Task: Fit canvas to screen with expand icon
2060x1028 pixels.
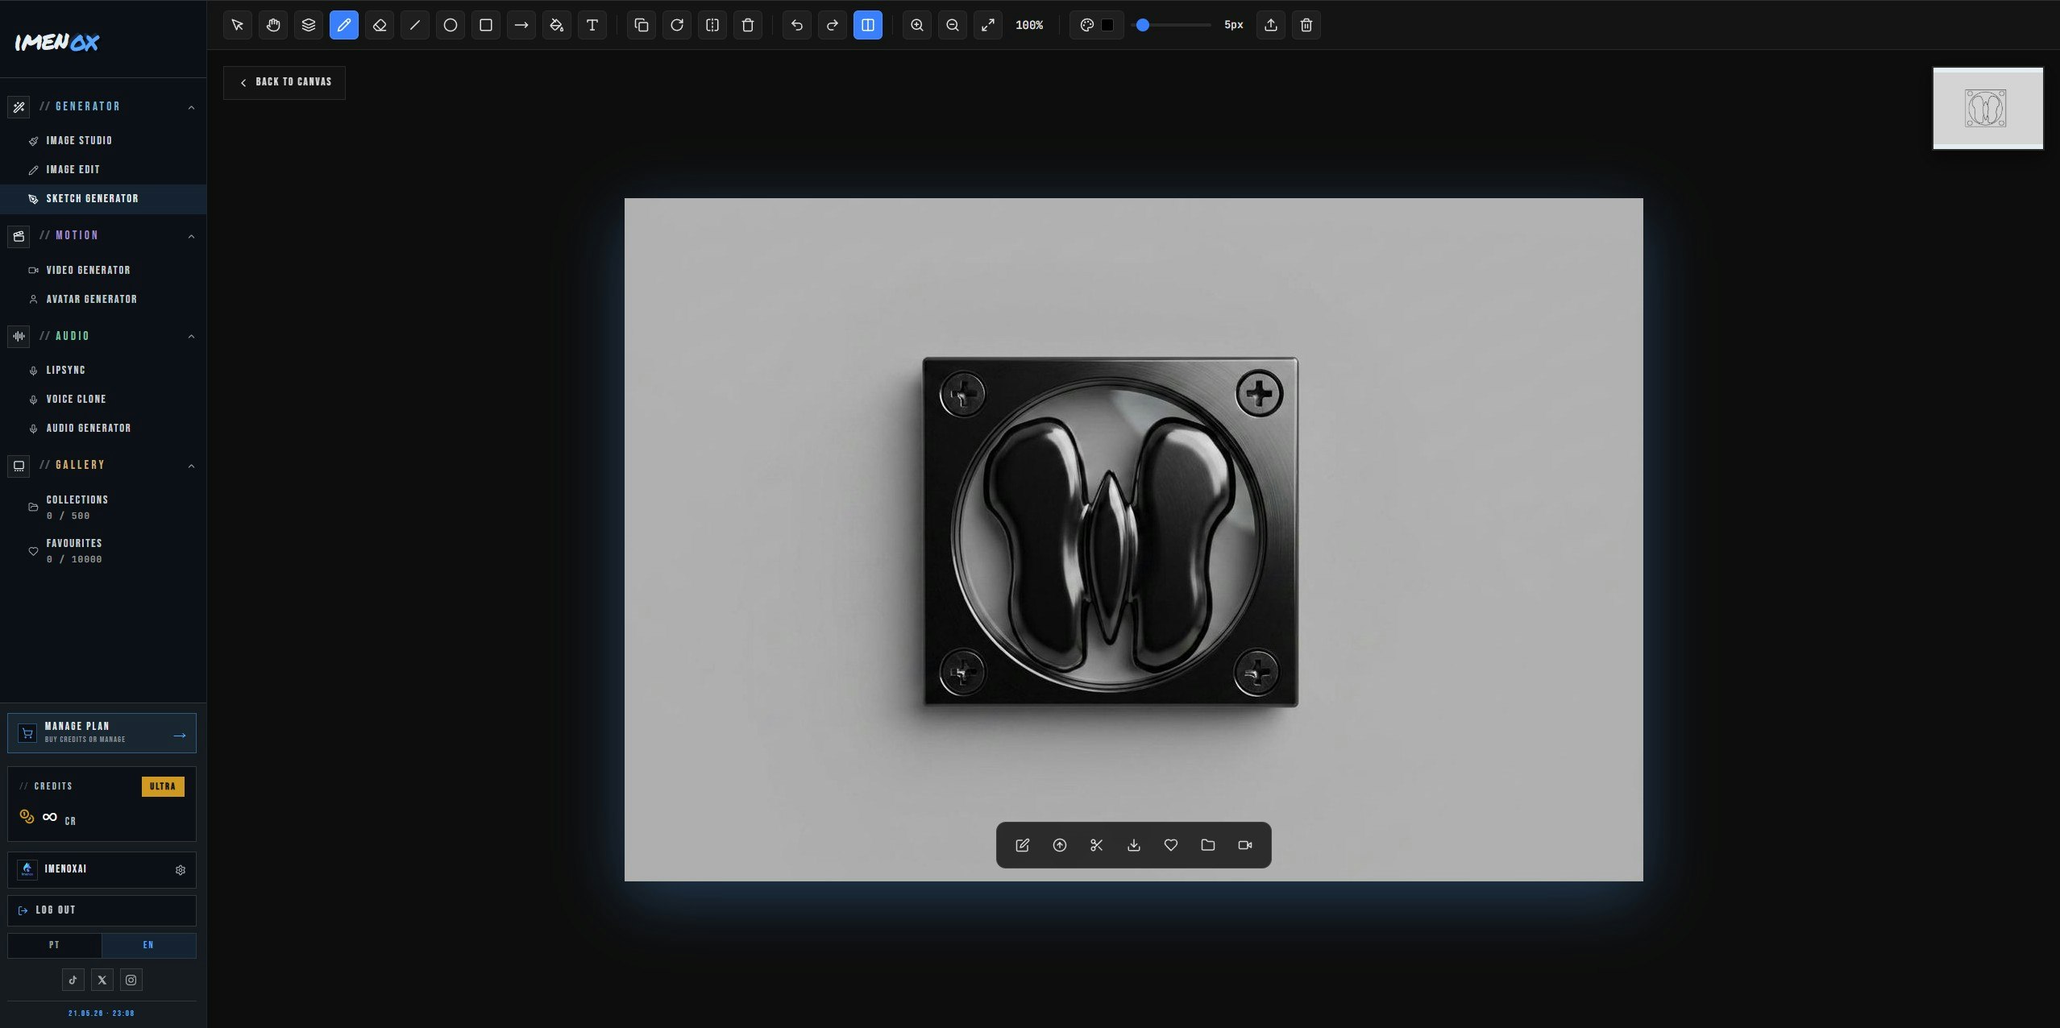Action: coord(988,25)
